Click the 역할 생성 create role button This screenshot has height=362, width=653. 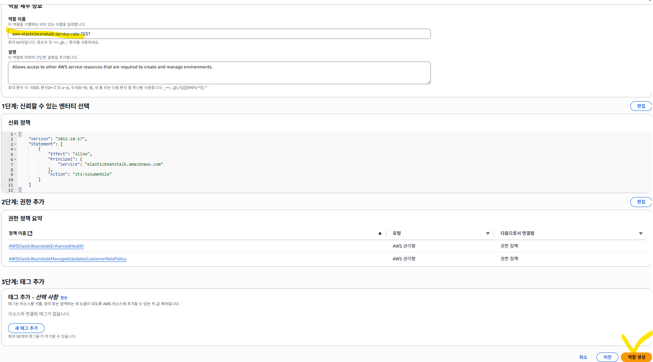(x=636, y=357)
